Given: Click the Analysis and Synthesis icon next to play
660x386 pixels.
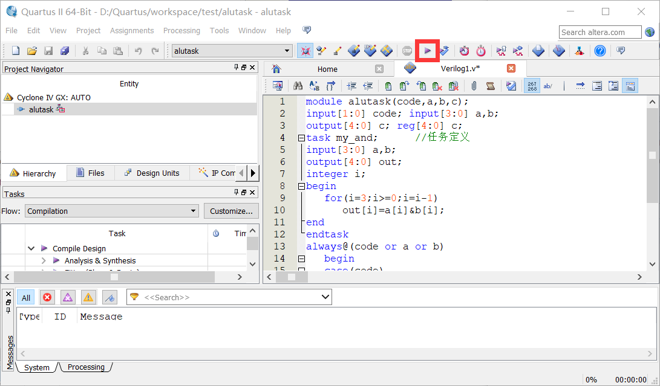Looking at the screenshot, I should coord(444,51).
